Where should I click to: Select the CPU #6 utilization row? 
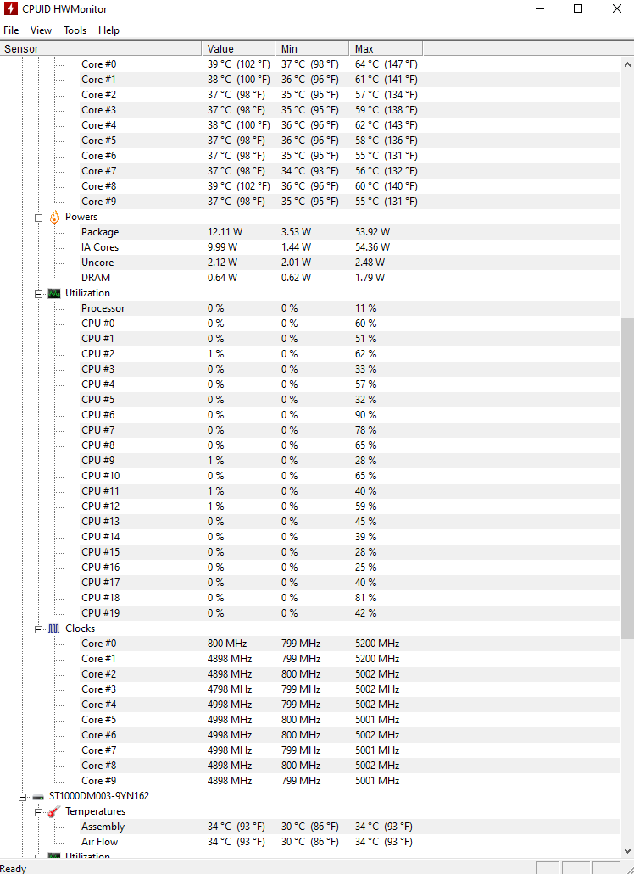350,415
